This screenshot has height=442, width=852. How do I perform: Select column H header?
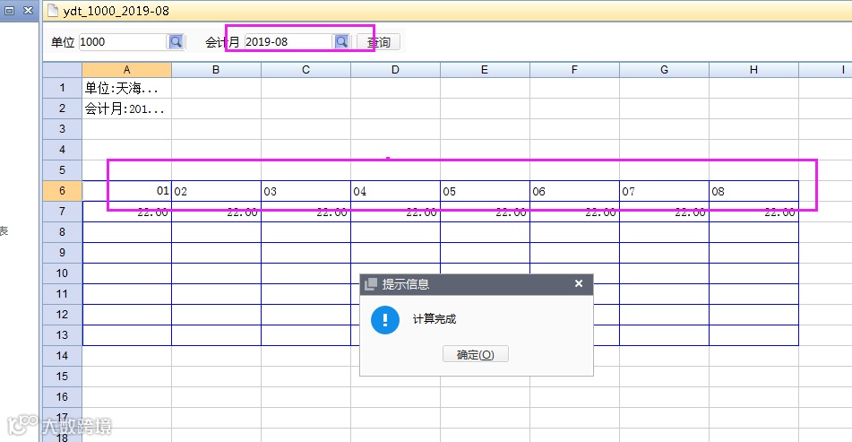(753, 70)
